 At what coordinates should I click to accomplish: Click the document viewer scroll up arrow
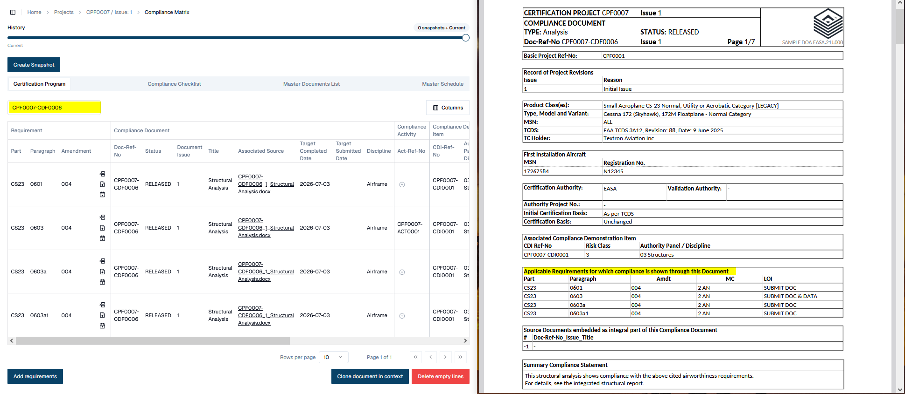click(900, 4)
